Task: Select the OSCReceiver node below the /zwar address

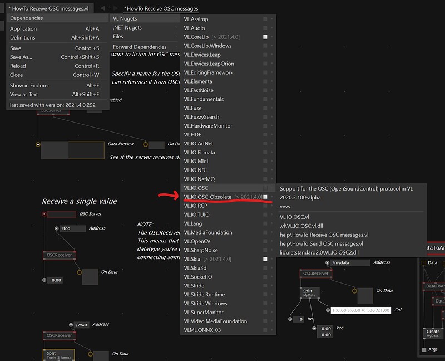Action: [x=60, y=335]
